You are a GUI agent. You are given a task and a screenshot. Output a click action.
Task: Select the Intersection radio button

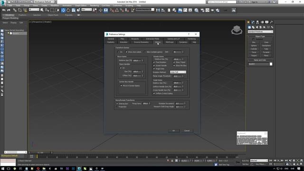(117, 104)
